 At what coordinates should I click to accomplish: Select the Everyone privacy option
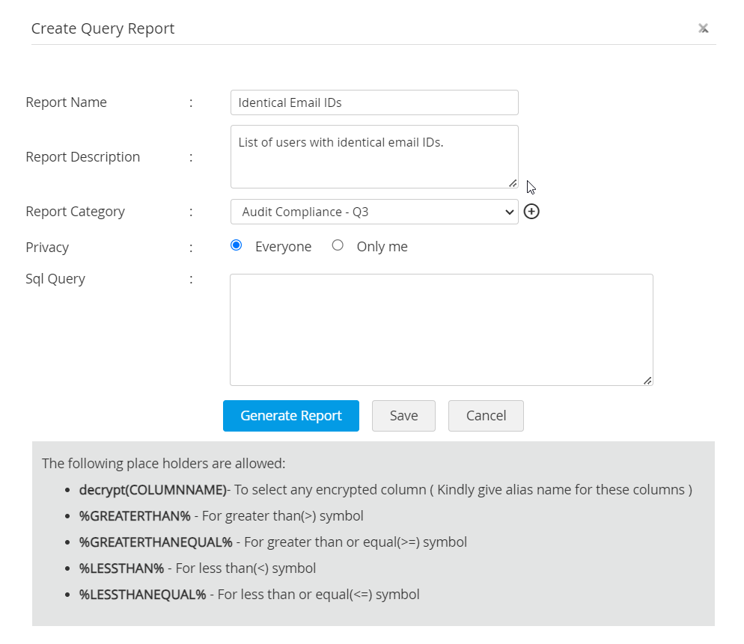click(237, 245)
